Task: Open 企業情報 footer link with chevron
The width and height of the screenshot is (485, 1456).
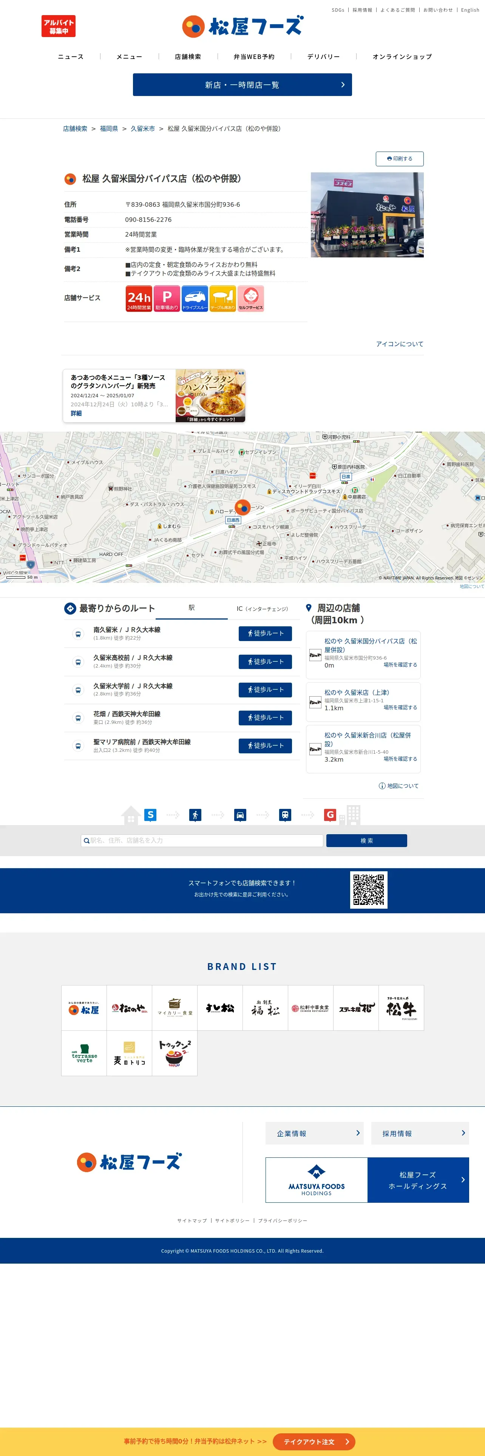Action: 315,1133
